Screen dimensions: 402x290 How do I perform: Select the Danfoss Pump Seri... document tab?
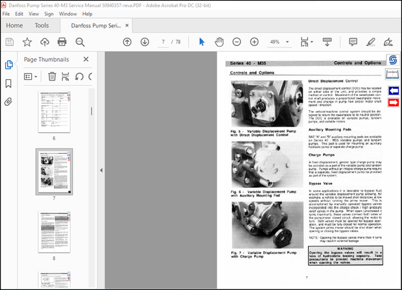click(96, 26)
